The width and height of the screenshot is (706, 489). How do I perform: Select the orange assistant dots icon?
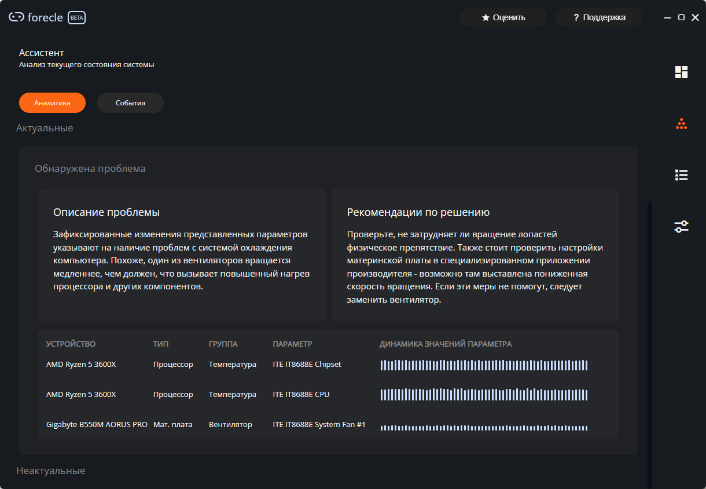681,124
